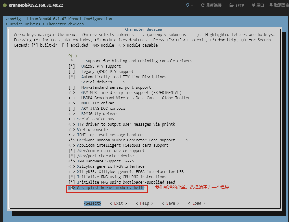The height and width of the screenshot is (222, 289).
Task: Select Support for binding console drivers entry
Action: click(x=130, y=61)
